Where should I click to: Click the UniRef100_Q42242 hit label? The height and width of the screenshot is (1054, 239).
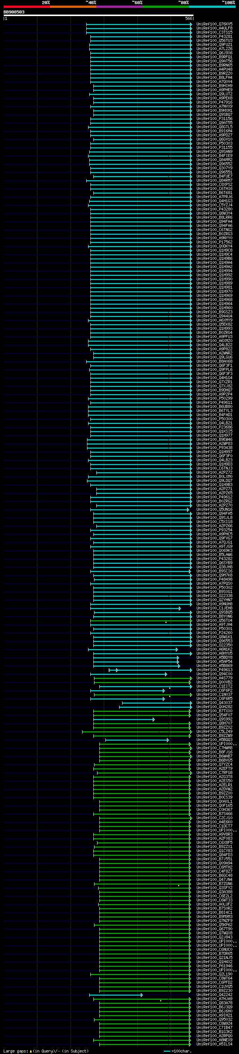[x=214, y=995]
